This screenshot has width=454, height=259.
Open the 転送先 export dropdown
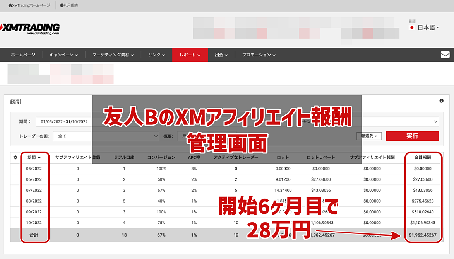click(x=369, y=136)
